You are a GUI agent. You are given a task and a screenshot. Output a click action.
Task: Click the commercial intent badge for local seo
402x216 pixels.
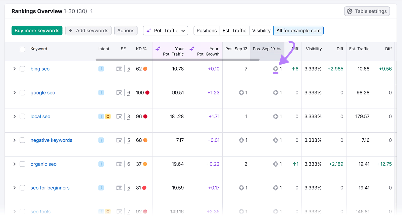108,117
